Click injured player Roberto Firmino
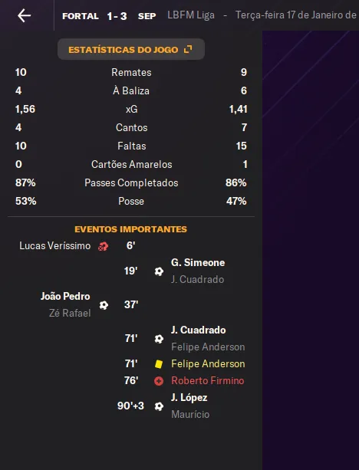 click(208, 380)
